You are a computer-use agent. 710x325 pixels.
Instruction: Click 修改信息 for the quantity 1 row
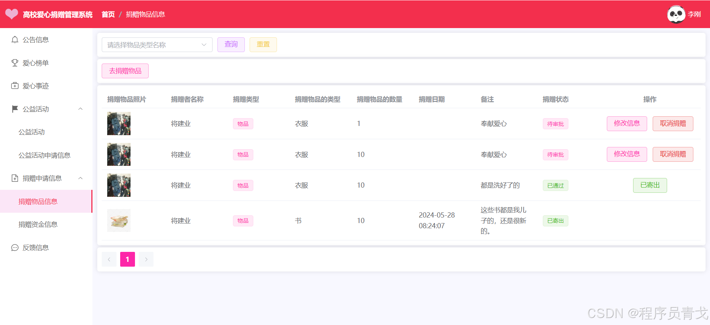[x=627, y=123]
